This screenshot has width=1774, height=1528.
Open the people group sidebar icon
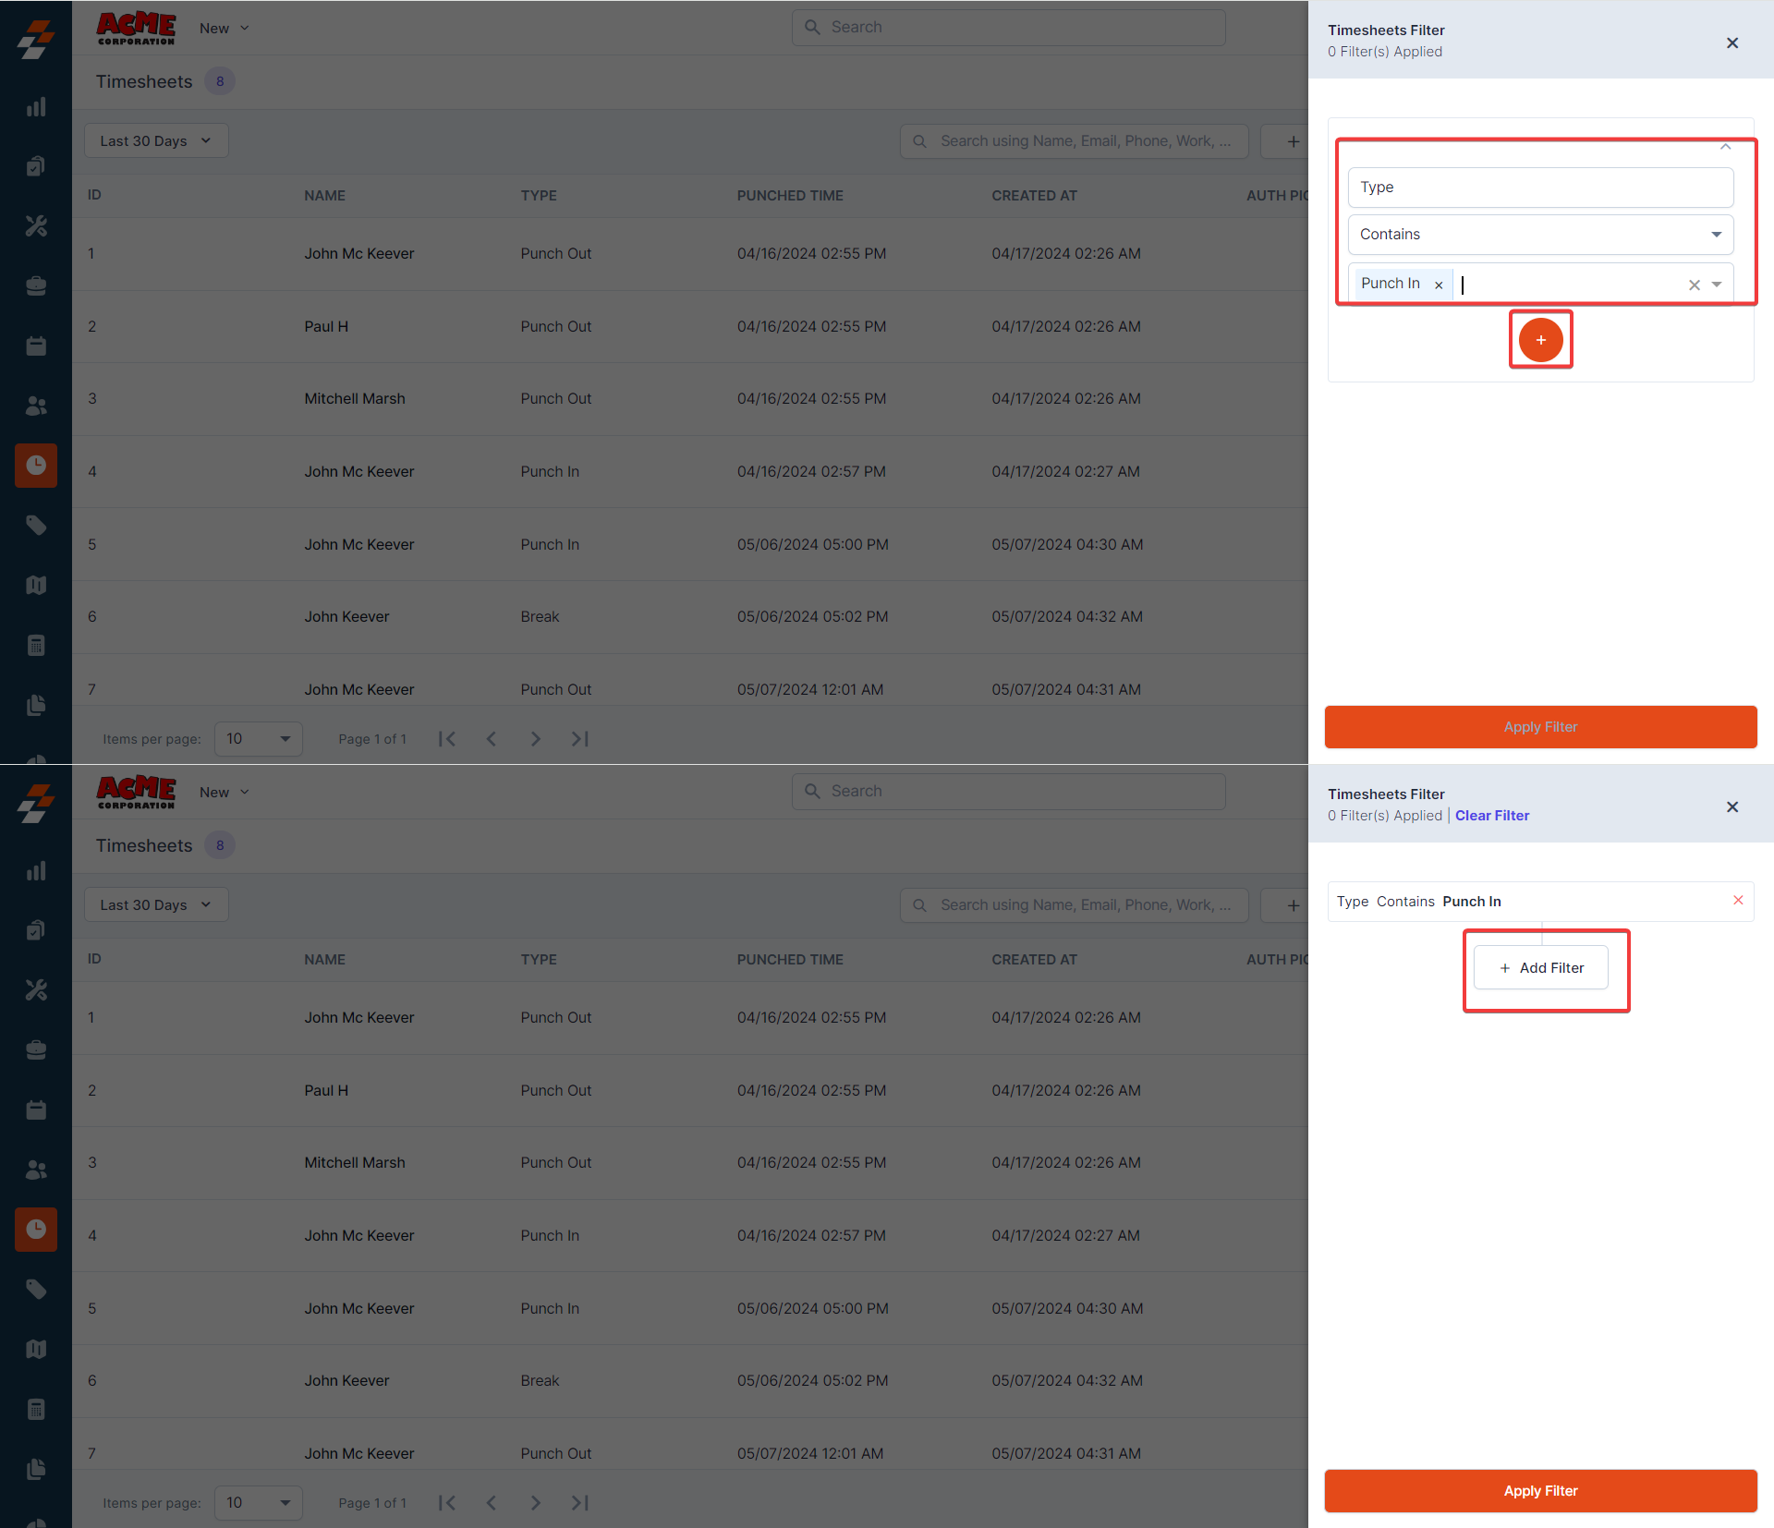[36, 406]
